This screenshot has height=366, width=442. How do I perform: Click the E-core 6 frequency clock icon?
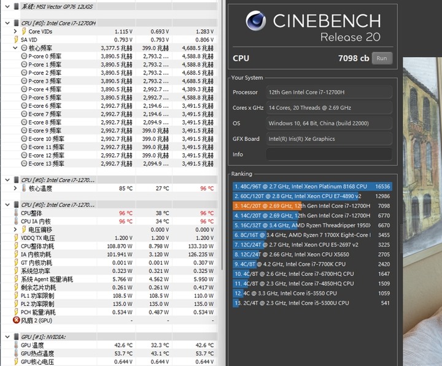click(24, 105)
